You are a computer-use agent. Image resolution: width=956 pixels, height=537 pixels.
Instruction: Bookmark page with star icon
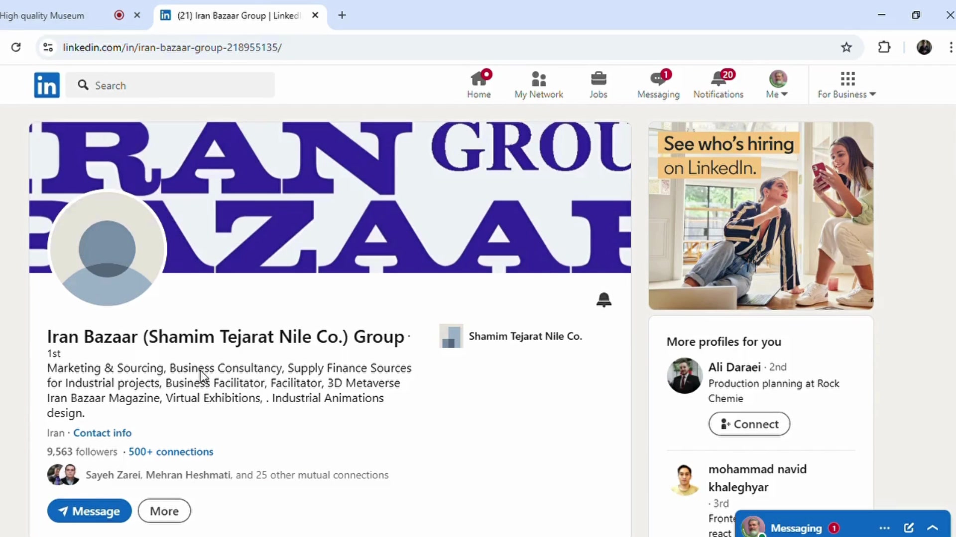click(x=846, y=47)
